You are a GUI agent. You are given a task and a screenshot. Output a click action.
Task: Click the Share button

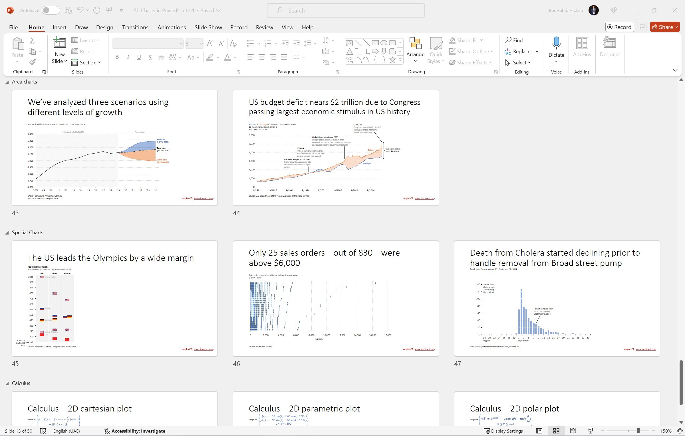(x=665, y=27)
